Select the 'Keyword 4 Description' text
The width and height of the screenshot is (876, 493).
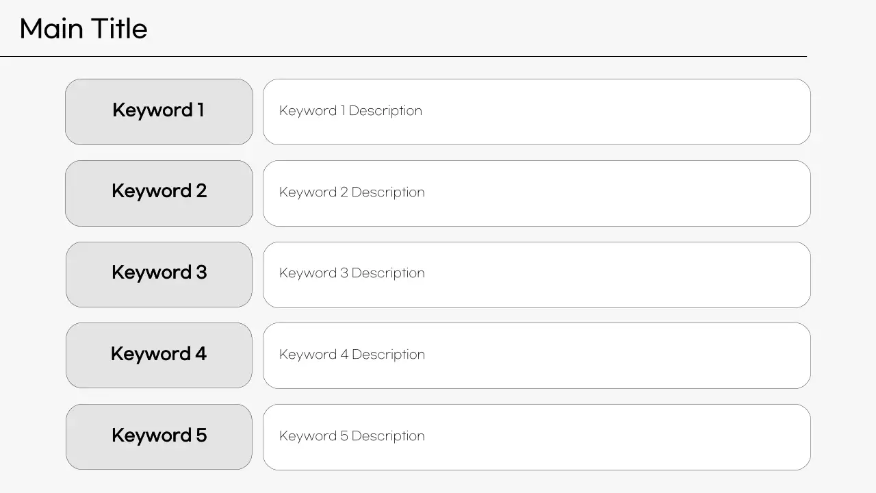tap(352, 355)
